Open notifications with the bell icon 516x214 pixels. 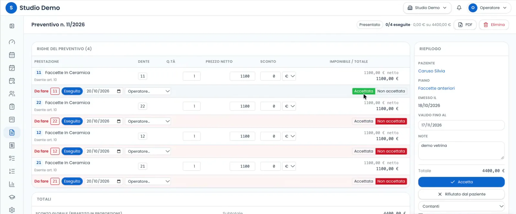coord(459,8)
